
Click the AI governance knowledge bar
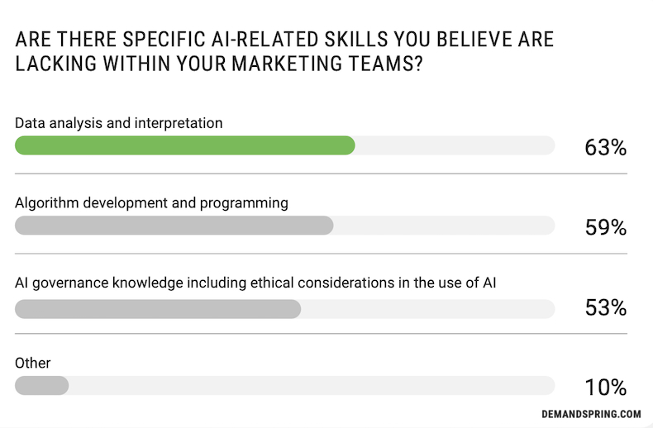click(158, 309)
